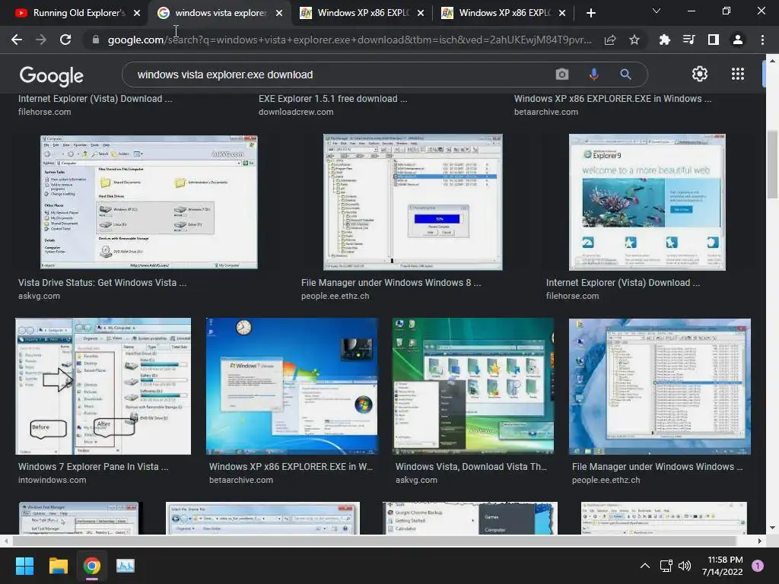Open Windows 7 Explorer Pane In Vista link
The width and height of the screenshot is (779, 584).
94,467
